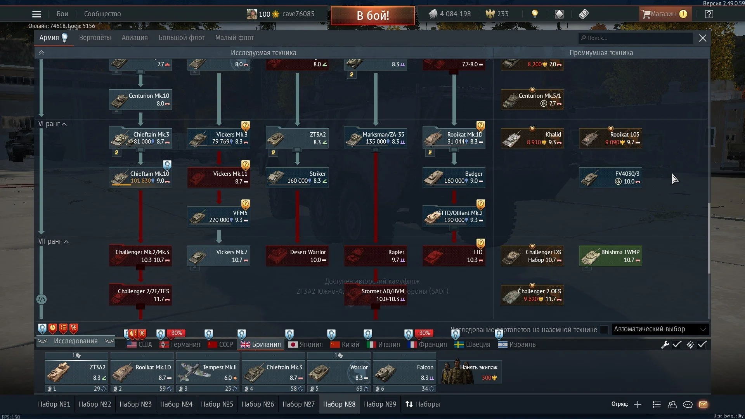Viewport: 745px width, 419px height.
Task: Click the lightbulb icon in the top bar
Action: [x=535, y=14]
